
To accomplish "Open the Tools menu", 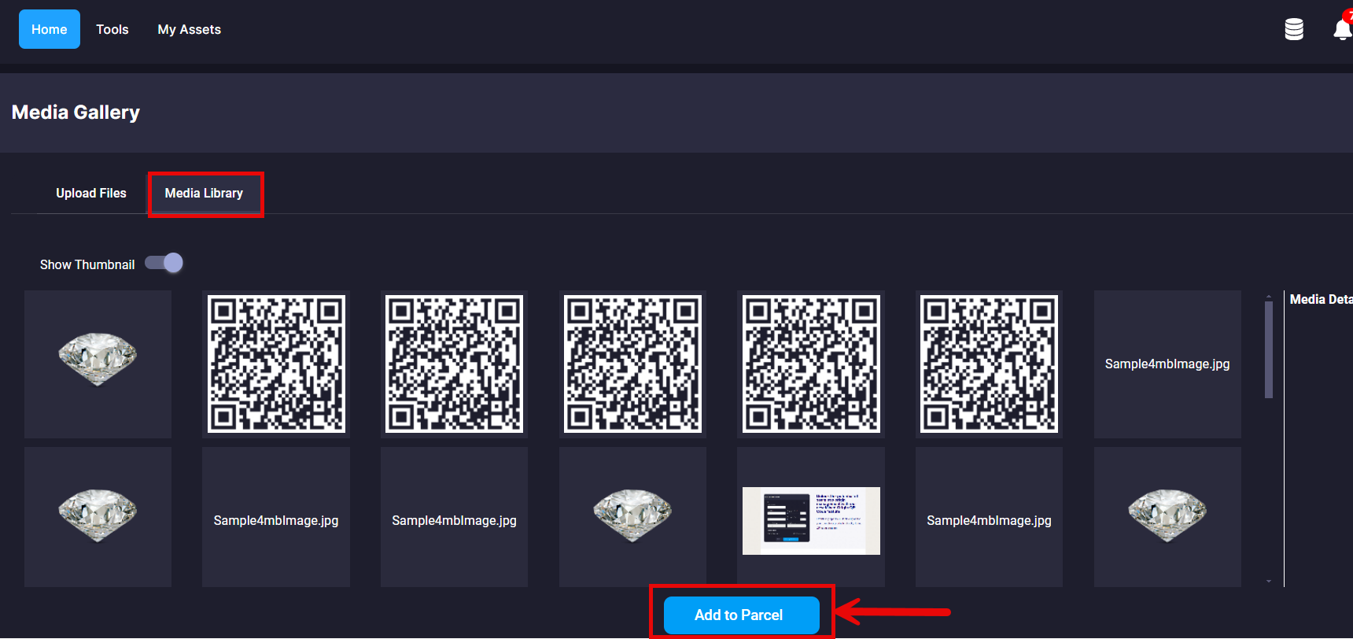I will (x=112, y=29).
